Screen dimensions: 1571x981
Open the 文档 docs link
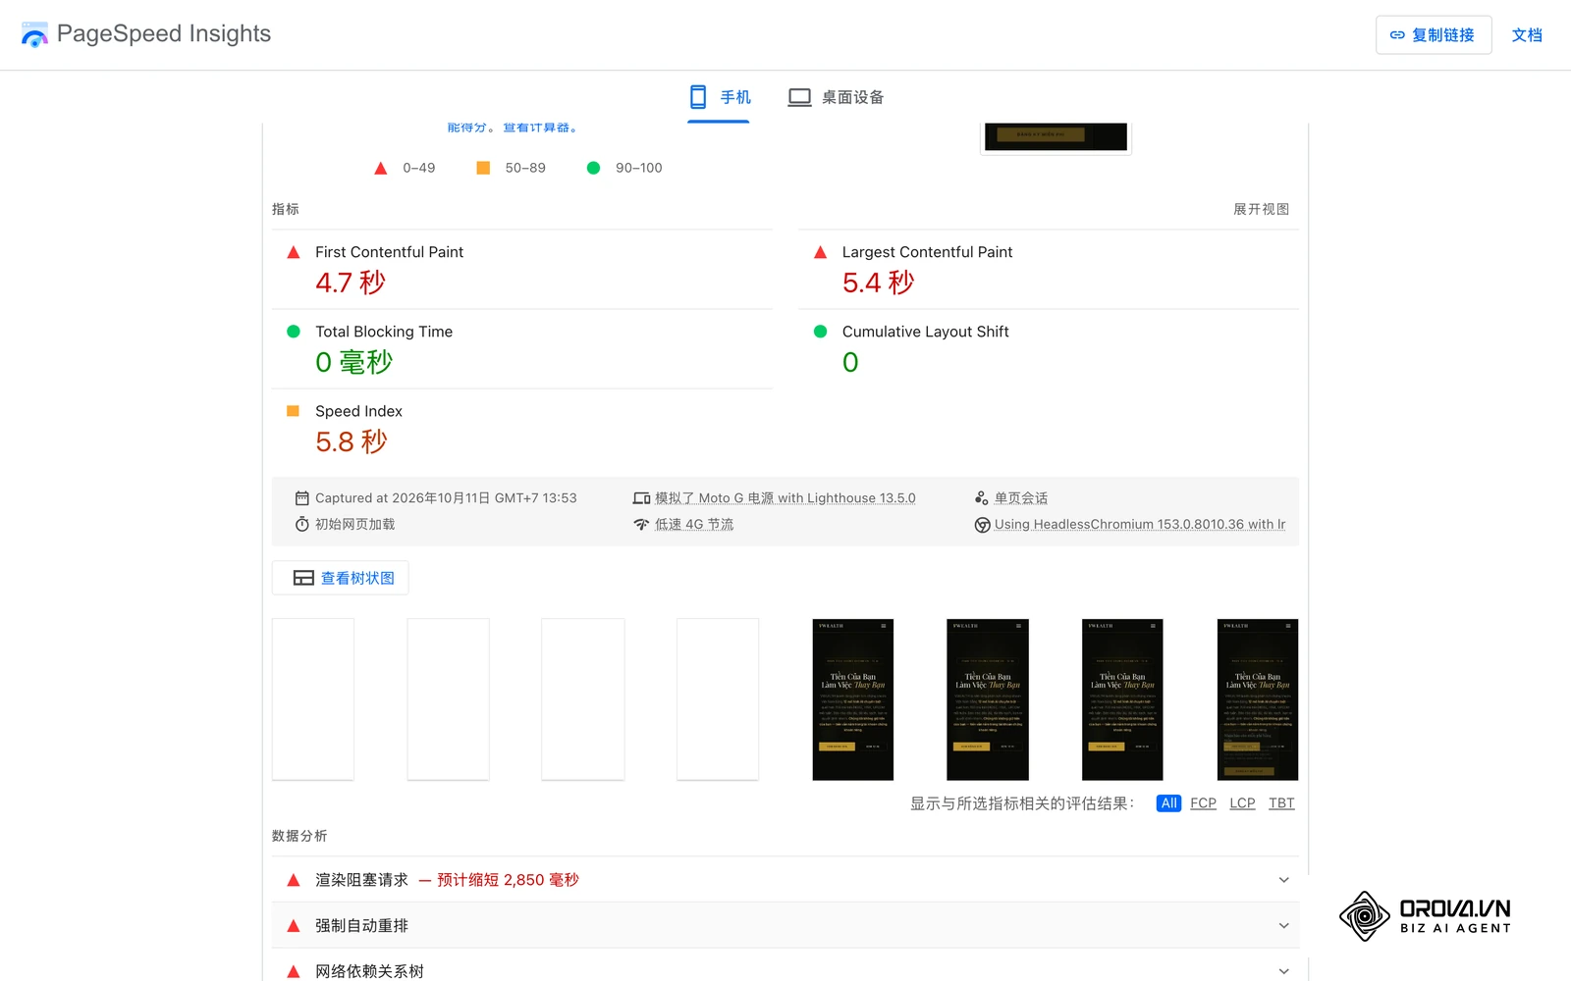(x=1527, y=34)
